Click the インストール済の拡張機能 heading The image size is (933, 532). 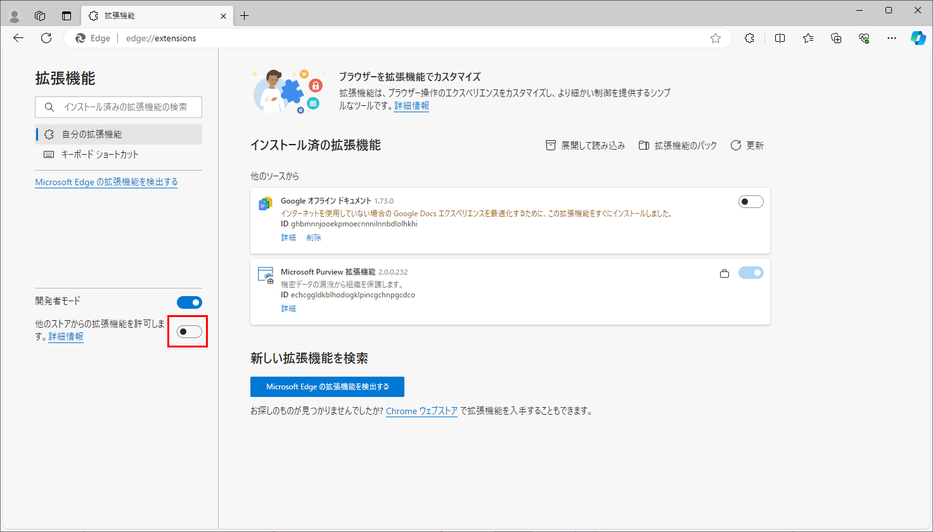coord(316,145)
